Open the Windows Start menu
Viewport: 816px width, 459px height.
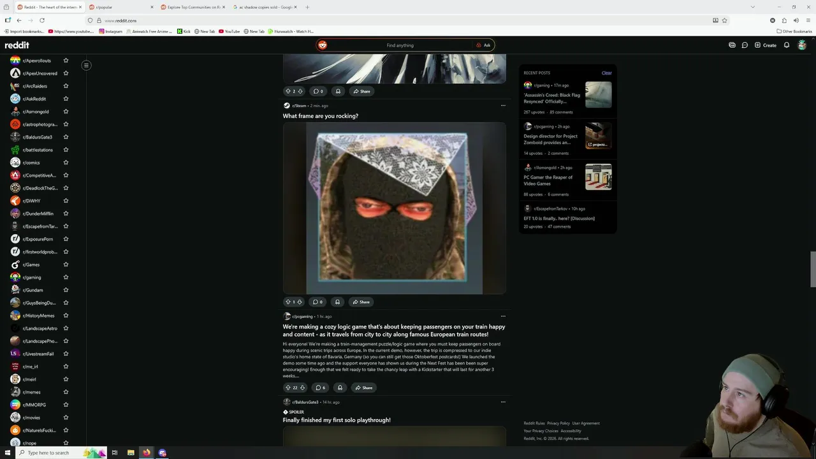[8, 453]
